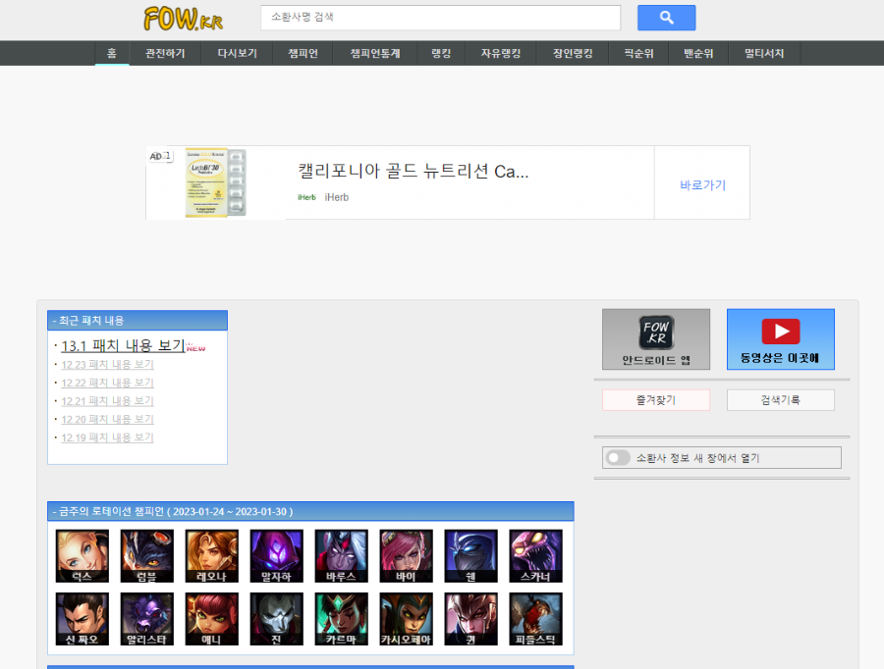Click the blue magnifier search button
The image size is (884, 669).
pyautogui.click(x=666, y=18)
